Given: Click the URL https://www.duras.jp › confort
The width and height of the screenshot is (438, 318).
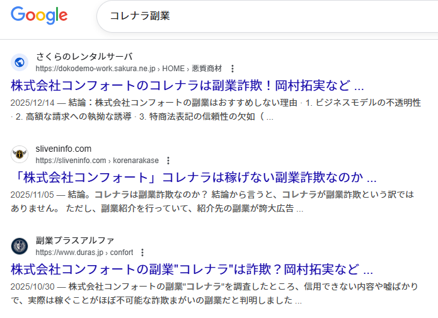Looking at the screenshot, I should coord(84,253).
